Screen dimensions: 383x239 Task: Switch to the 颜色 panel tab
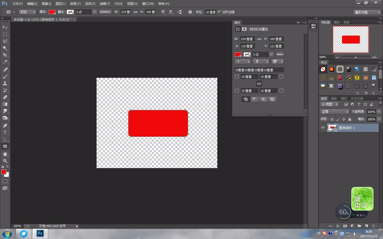(337, 22)
